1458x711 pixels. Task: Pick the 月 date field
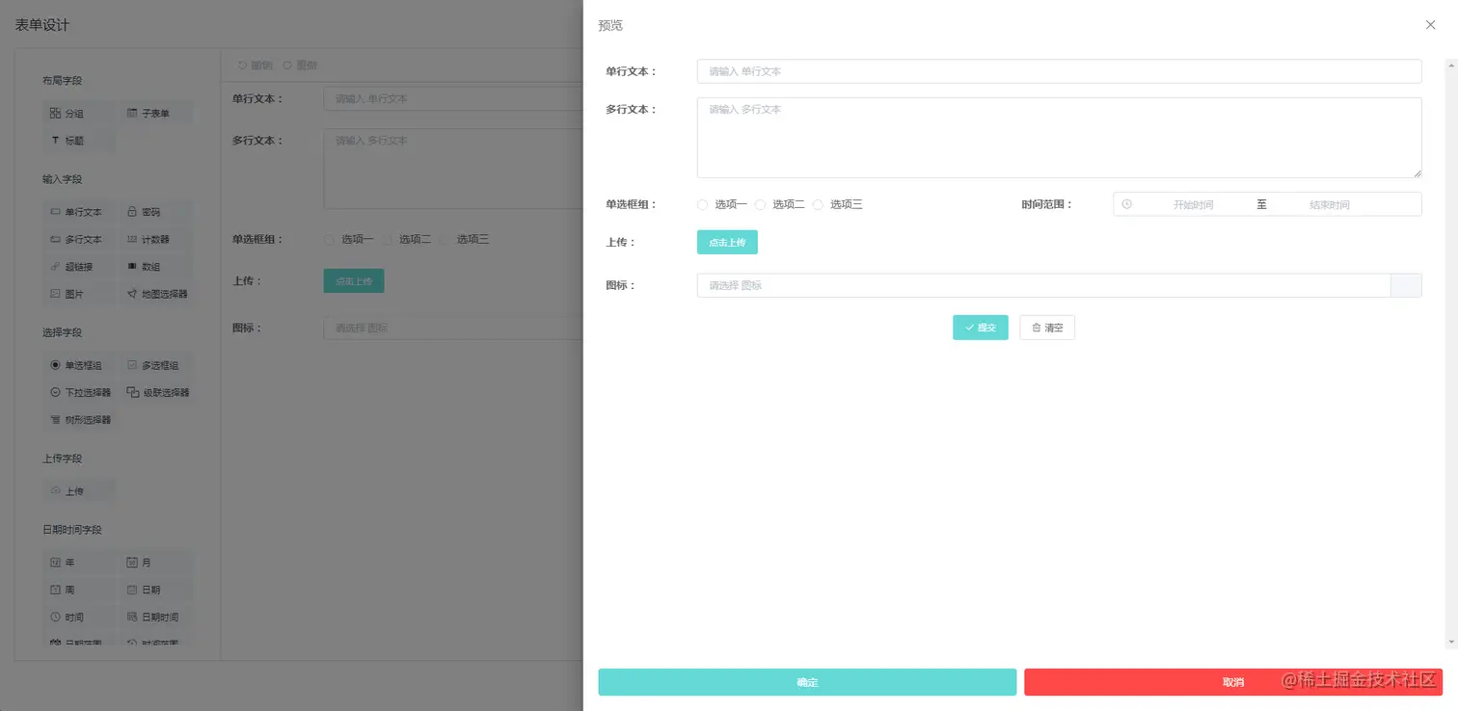click(x=154, y=562)
